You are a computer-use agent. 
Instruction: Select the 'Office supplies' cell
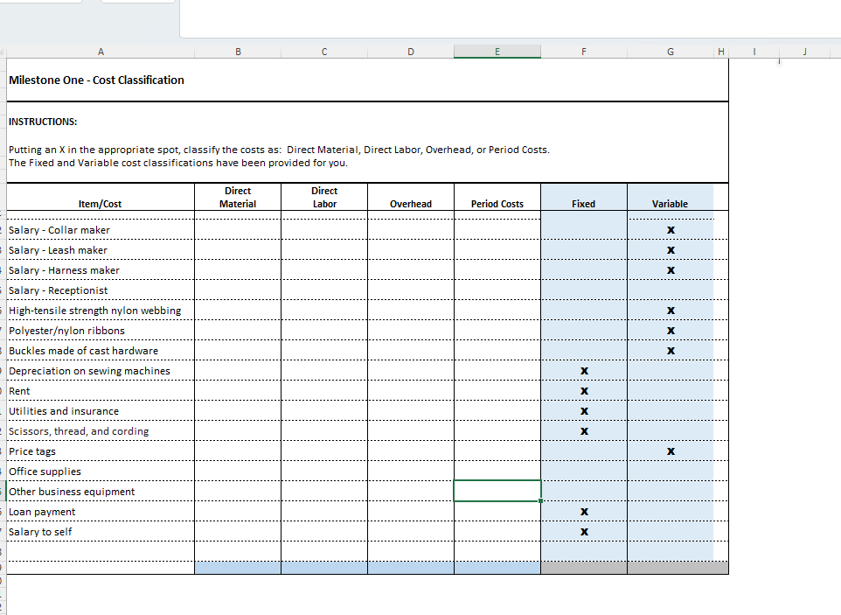(101, 472)
